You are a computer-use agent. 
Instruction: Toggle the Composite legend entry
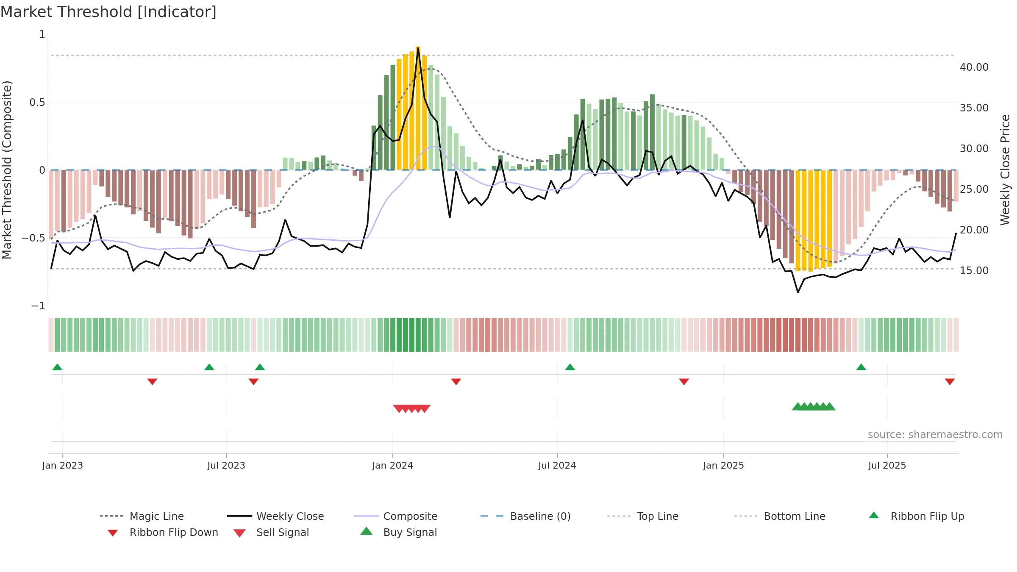pos(395,516)
